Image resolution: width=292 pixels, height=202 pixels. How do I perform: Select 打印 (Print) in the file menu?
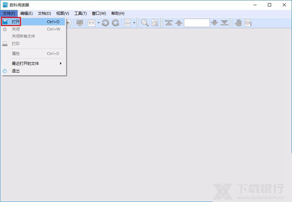click(x=16, y=43)
